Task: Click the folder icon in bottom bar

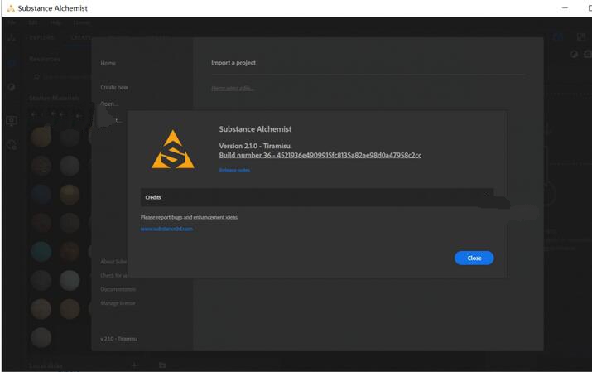Action: point(162,365)
